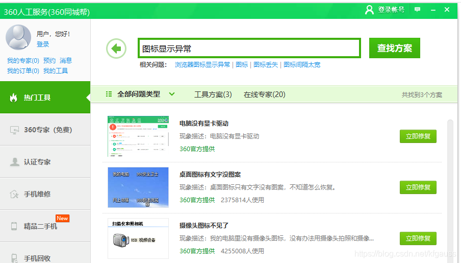Open the 手机回收 sidebar section
The image size is (461, 263).
pos(45,253)
